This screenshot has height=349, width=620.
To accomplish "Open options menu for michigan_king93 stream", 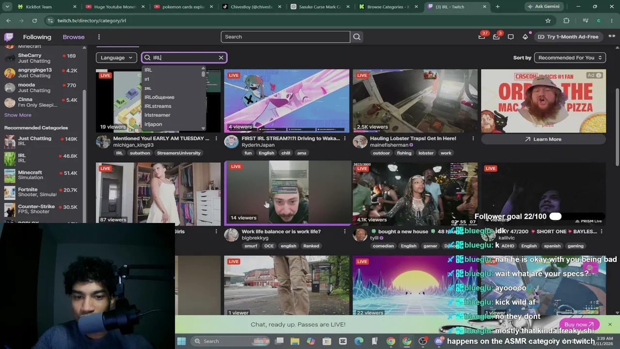I will 216,139.
